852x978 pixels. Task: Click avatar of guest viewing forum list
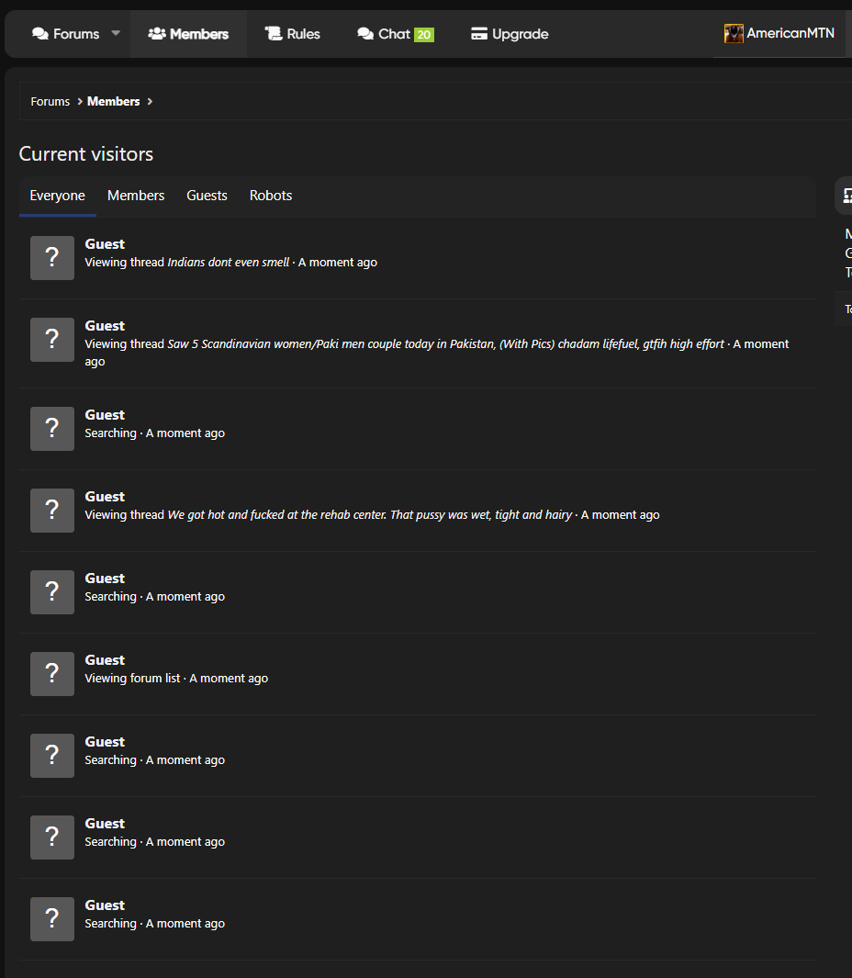click(52, 674)
